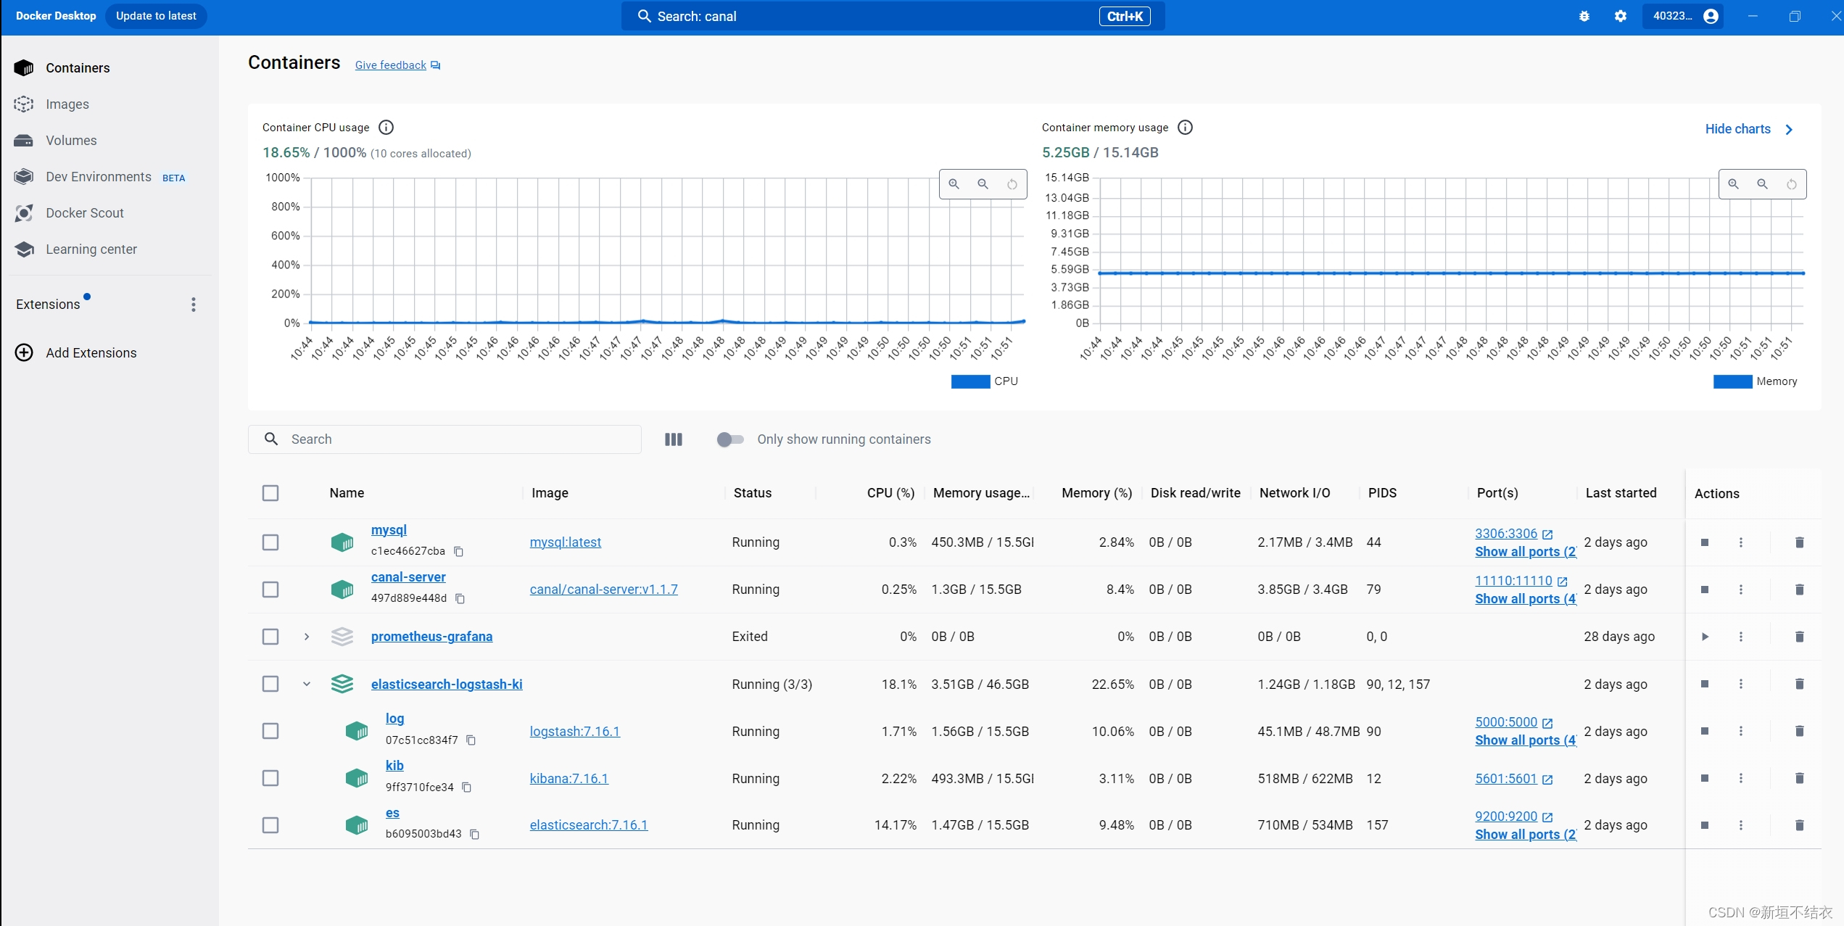
Task: Open Give feedback link
Action: 397,65
